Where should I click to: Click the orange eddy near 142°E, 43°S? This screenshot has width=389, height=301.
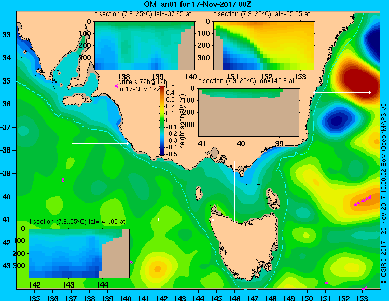point(158,268)
